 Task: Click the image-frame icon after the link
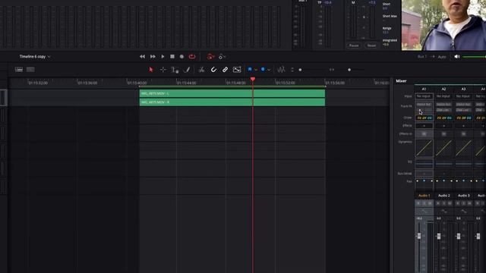(237, 70)
